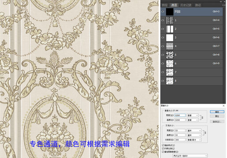
Task: Click the pixel dimensions chain link icon
Action: [203, 118]
